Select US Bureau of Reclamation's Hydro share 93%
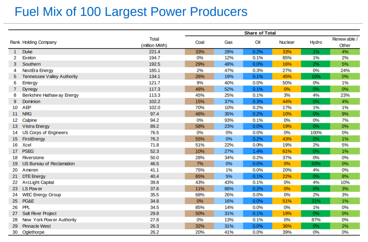Screen dimensions: 368x242 [x=316, y=163]
